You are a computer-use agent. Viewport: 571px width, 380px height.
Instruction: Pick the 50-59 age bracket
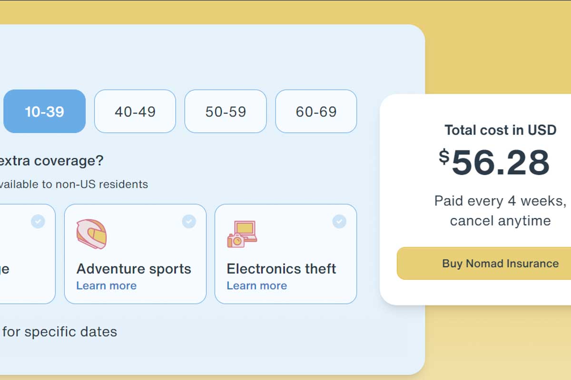pos(226,112)
